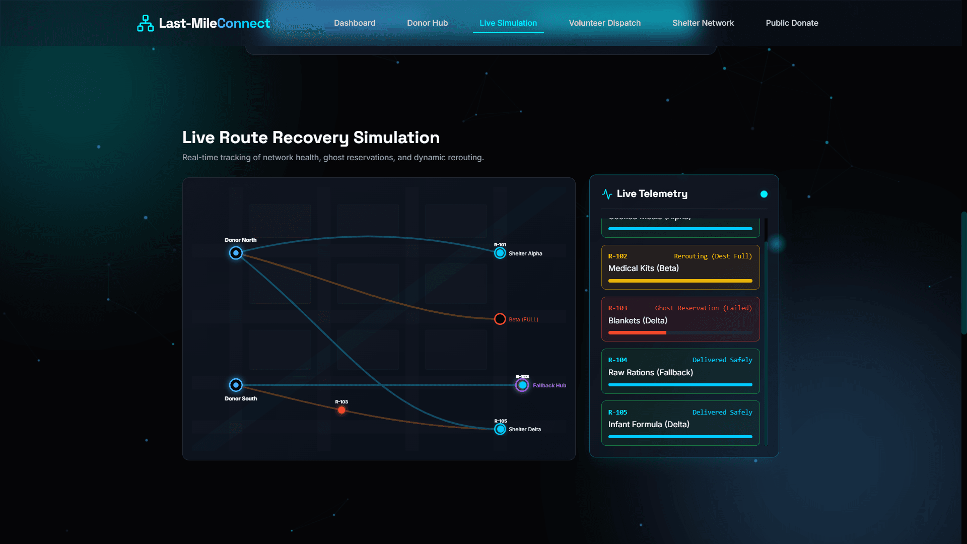Select the Beta (FULL) shelter node

click(x=500, y=319)
